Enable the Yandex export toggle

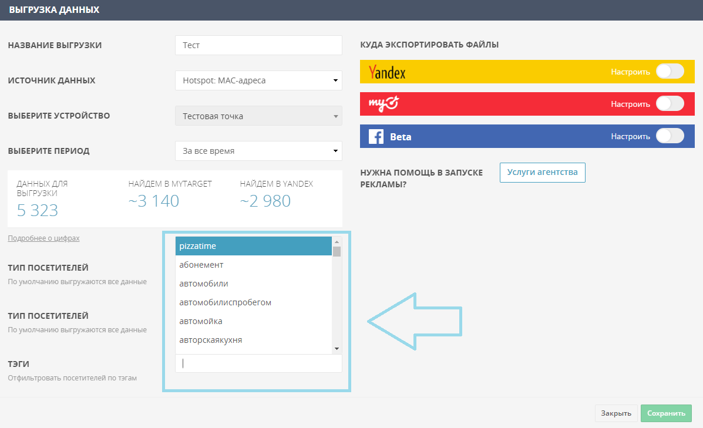[x=670, y=71]
